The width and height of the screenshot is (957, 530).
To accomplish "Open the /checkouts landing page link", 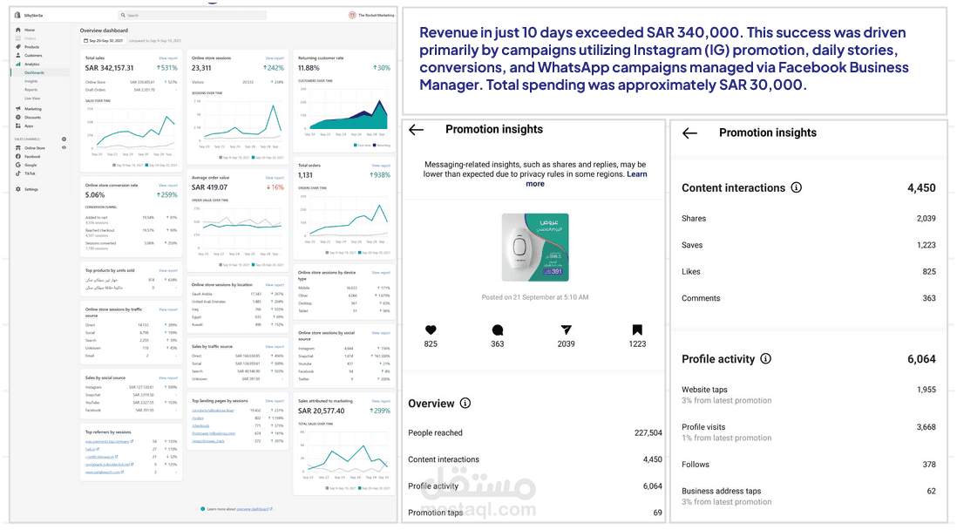I will tap(200, 425).
